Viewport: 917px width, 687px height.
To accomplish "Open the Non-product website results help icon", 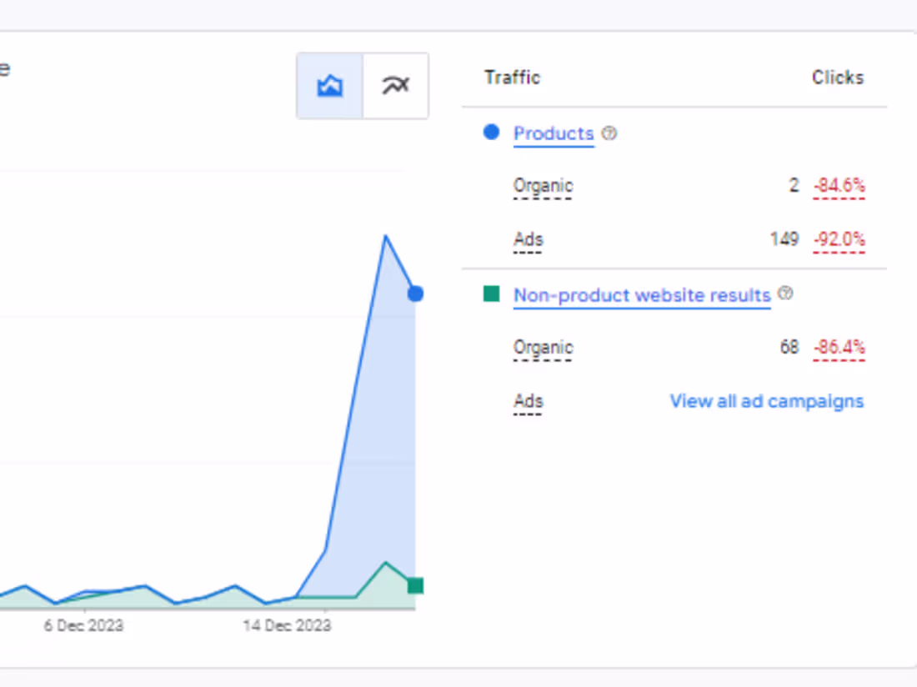I will pyautogui.click(x=785, y=293).
